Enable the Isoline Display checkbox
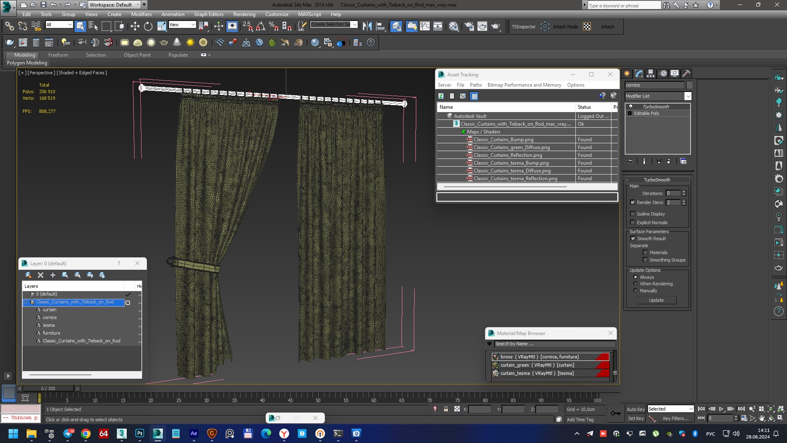 coord(632,214)
